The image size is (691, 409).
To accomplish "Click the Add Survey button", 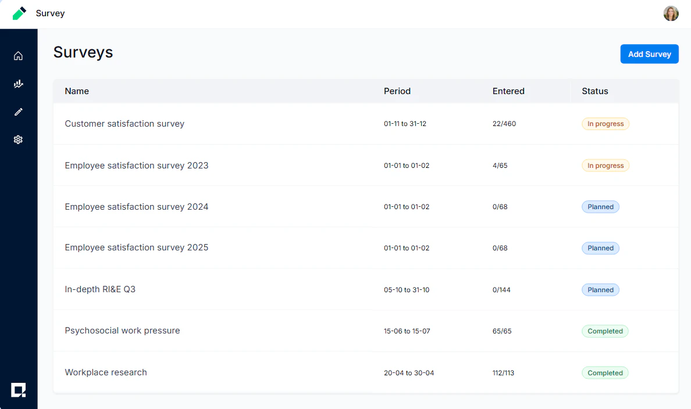I will point(649,53).
